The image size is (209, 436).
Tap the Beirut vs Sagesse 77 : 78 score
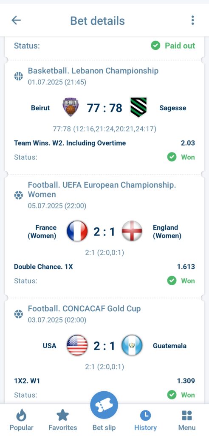[x=104, y=108]
